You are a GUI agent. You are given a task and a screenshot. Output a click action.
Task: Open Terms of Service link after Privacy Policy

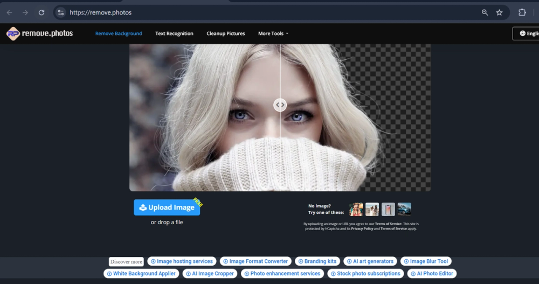(x=393, y=228)
